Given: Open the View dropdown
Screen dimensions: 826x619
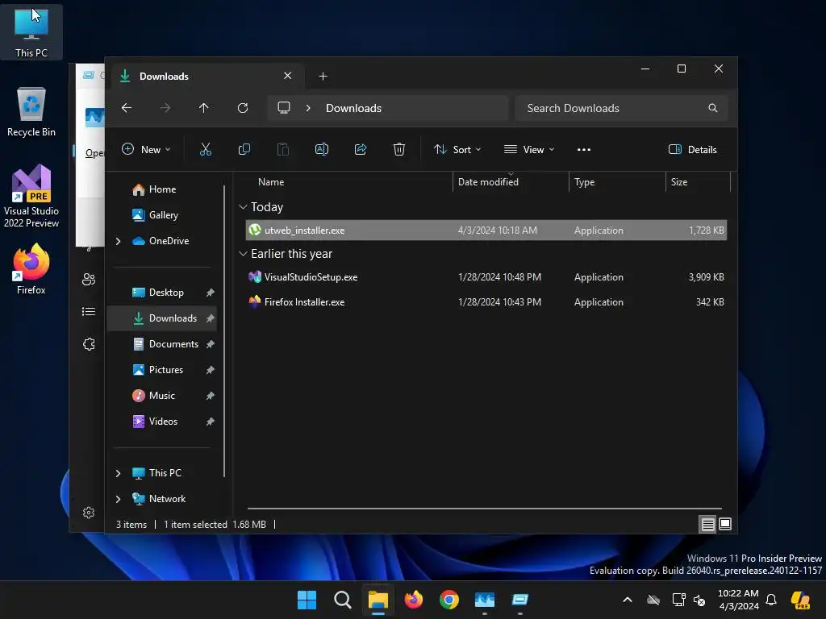Looking at the screenshot, I should pos(529,149).
